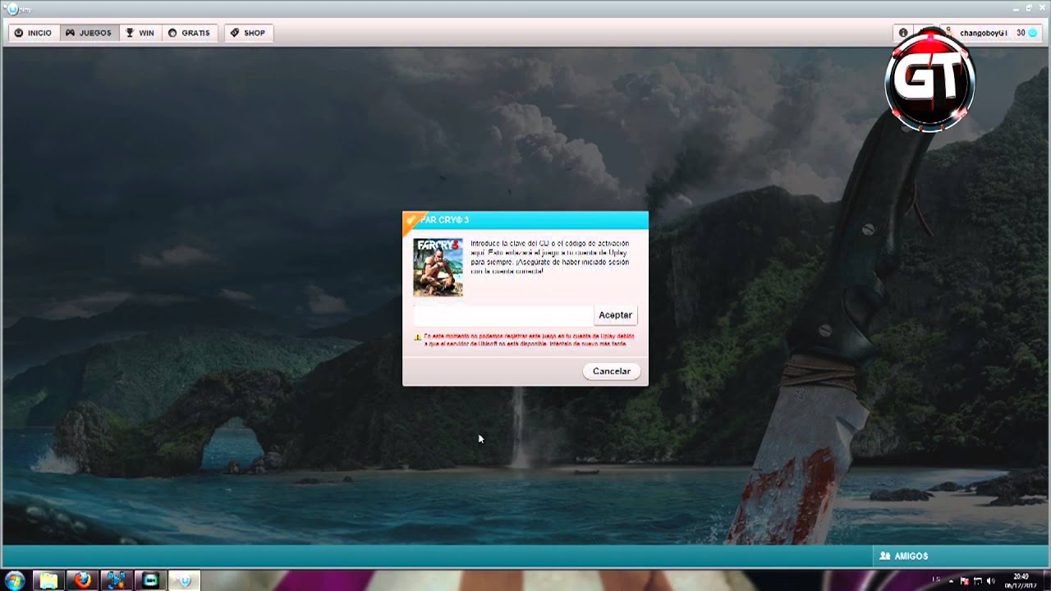Click the FAR CRY 3 dialog title

tap(444, 220)
